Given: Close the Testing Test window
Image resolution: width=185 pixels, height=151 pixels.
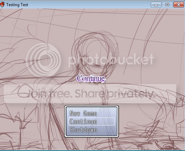Looking at the screenshot, I should 179,5.
